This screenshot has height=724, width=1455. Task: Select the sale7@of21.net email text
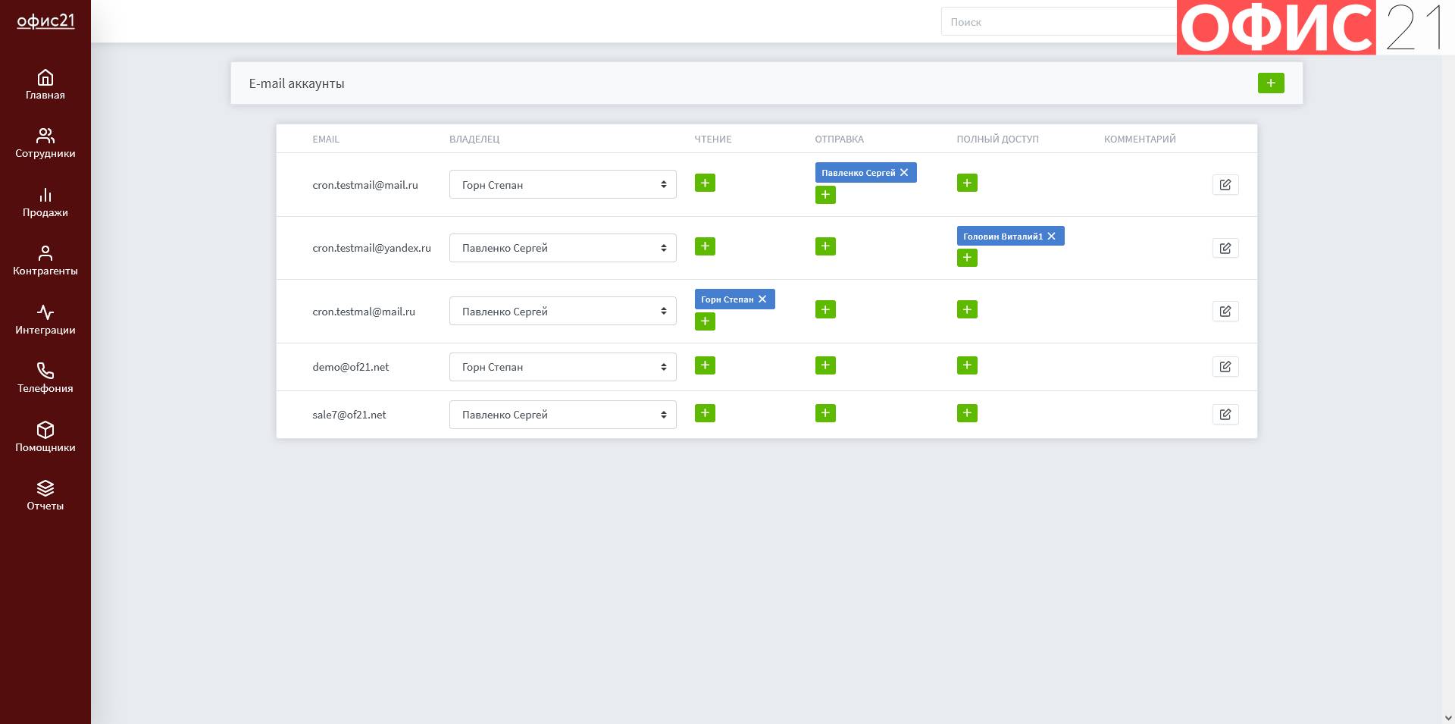coord(349,415)
